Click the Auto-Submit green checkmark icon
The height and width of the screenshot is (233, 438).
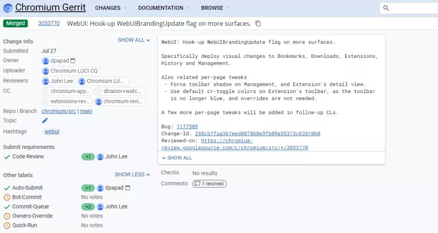pyautogui.click(x=7, y=188)
